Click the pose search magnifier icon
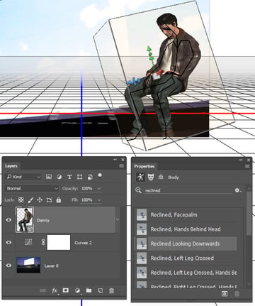The image size is (255, 306). click(x=138, y=190)
